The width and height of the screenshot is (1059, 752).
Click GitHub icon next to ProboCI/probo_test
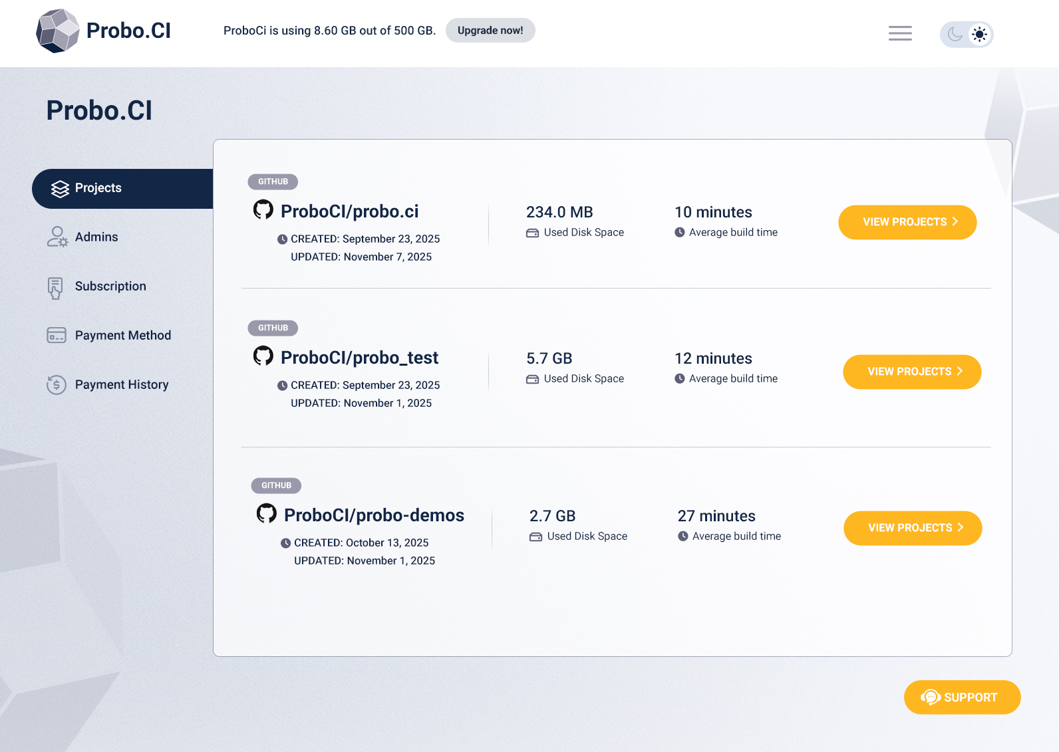(263, 356)
